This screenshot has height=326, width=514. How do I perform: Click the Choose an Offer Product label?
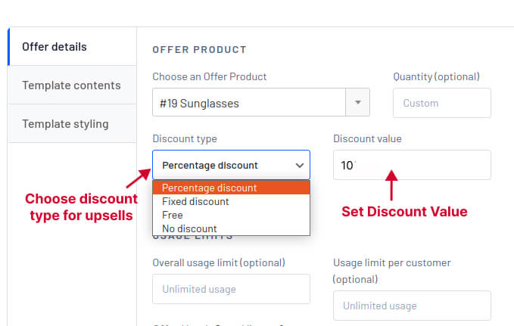pos(210,76)
